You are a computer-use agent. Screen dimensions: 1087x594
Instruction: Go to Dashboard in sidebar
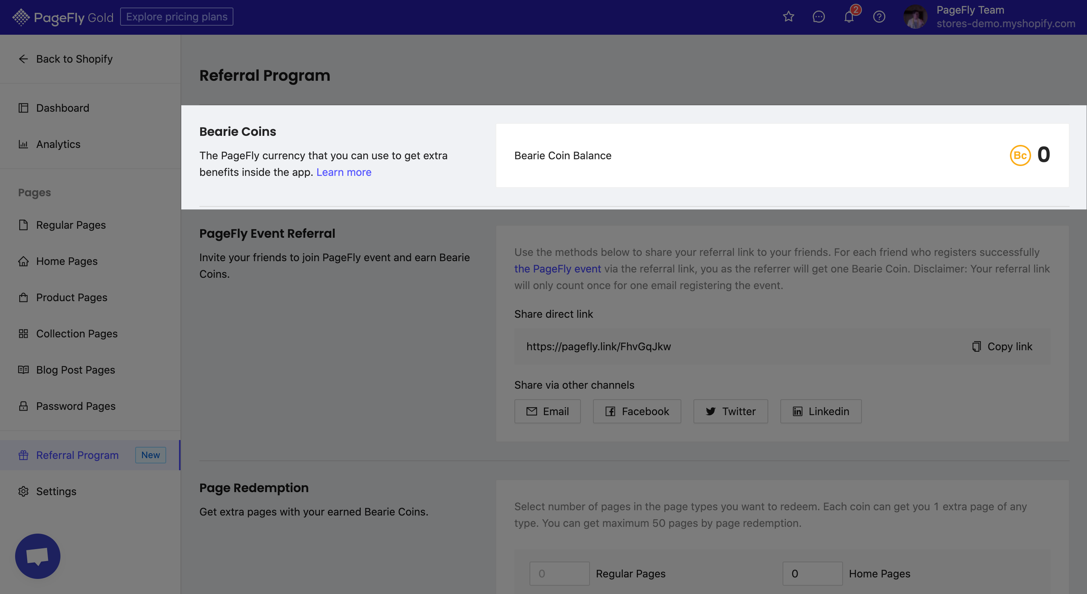click(90, 108)
